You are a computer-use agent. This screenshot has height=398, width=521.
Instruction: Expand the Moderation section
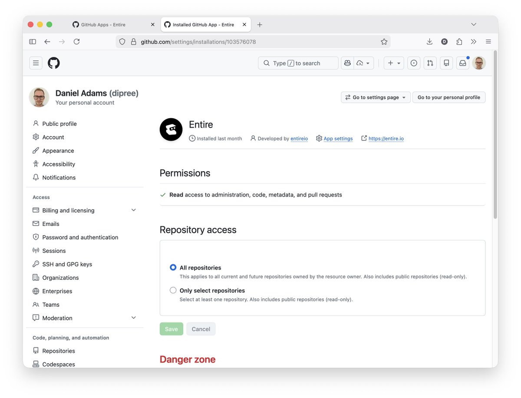[133, 318]
